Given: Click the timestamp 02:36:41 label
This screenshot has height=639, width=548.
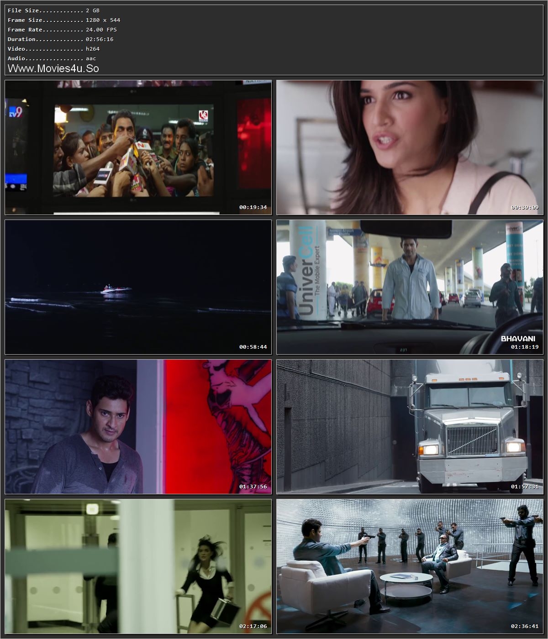Looking at the screenshot, I should point(525,627).
